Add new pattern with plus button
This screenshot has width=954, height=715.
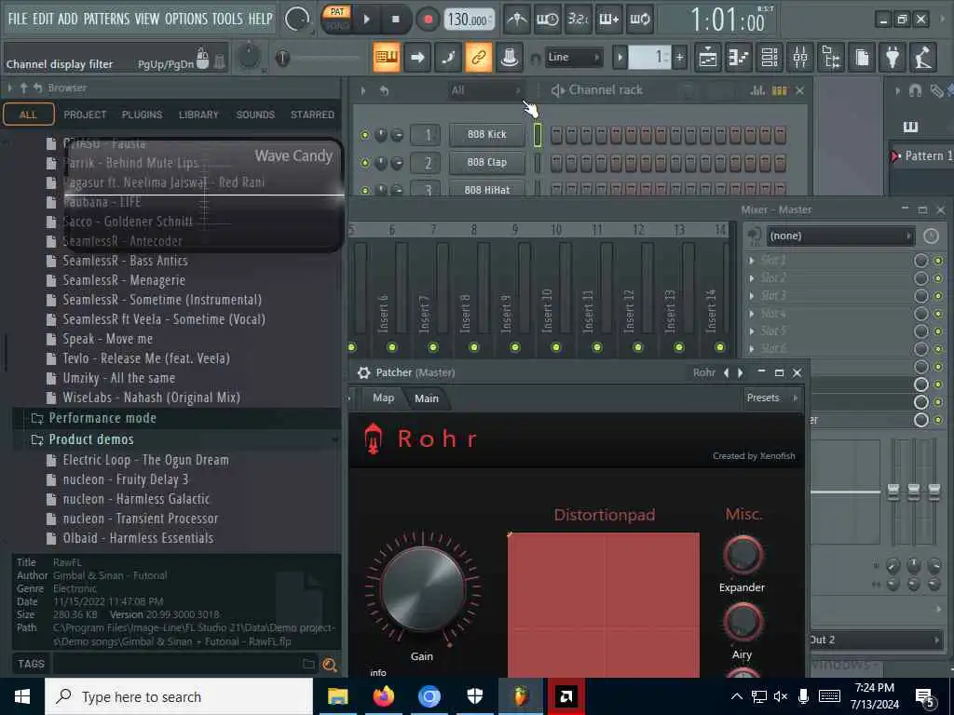pos(679,58)
